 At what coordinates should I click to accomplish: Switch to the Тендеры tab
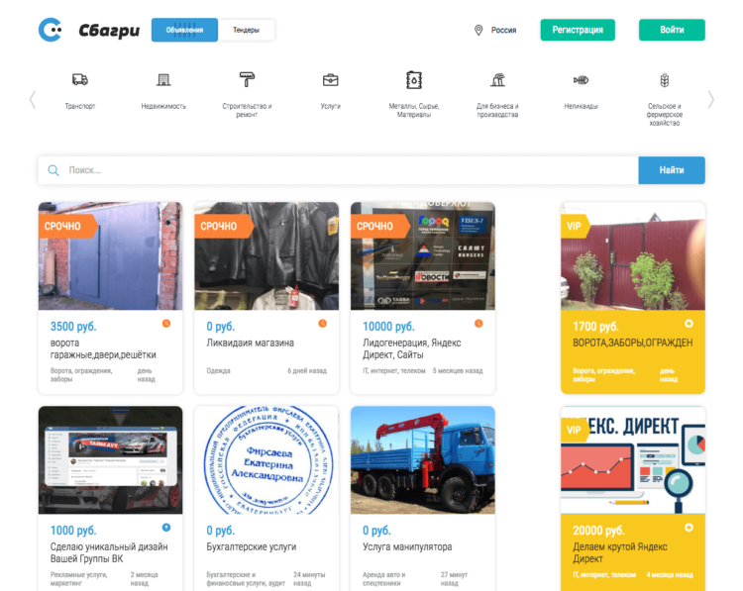tap(246, 30)
